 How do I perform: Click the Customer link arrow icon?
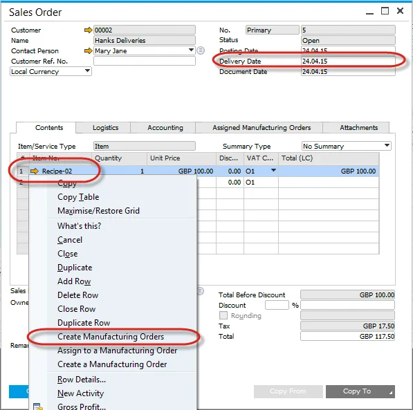(89, 30)
